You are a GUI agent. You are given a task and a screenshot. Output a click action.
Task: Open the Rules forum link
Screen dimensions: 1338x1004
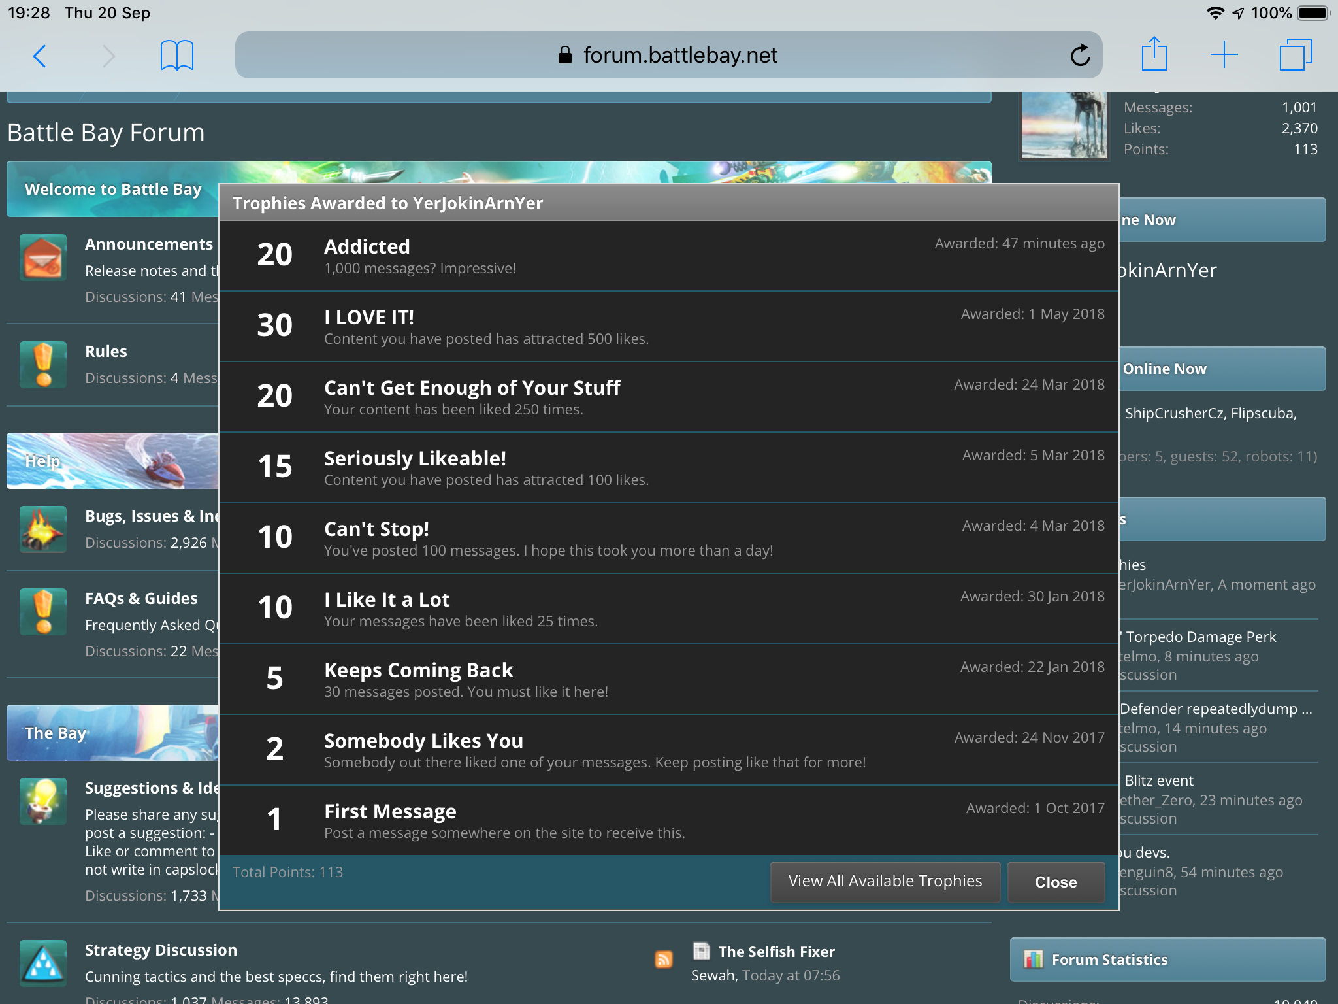point(106,352)
